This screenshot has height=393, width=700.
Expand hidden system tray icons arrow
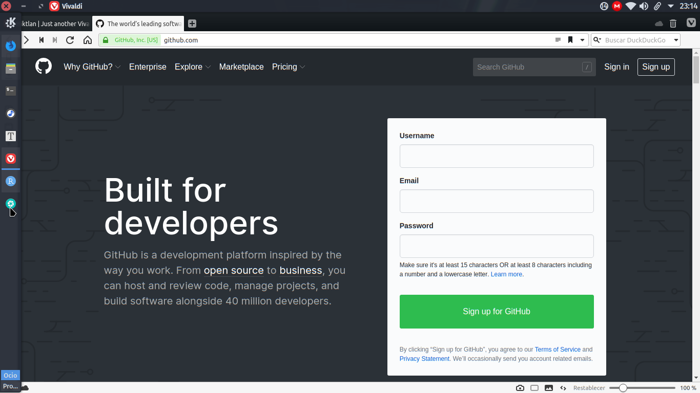coord(671,6)
